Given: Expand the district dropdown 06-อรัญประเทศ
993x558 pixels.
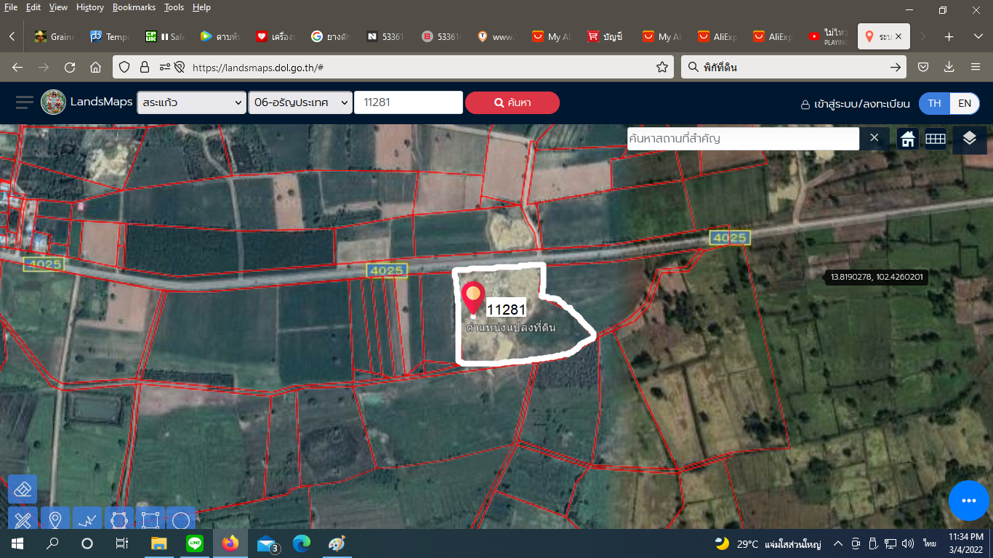Looking at the screenshot, I should pyautogui.click(x=300, y=102).
